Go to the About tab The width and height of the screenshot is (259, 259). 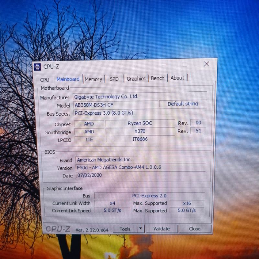point(177,78)
